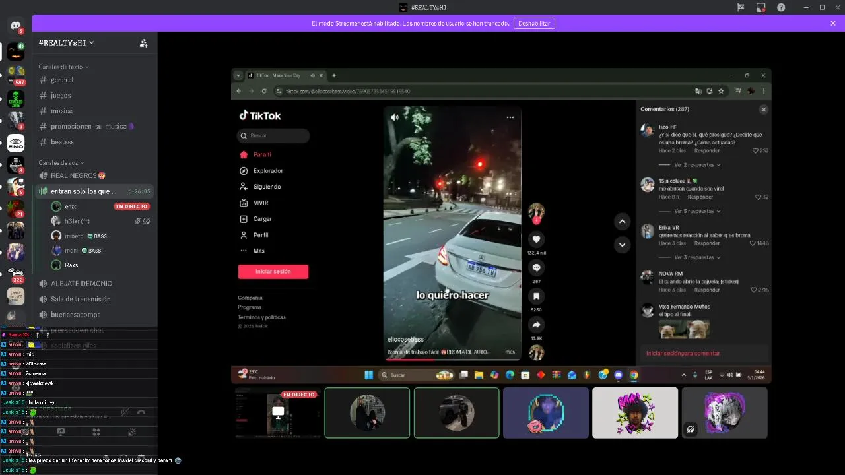845x475 pixels.
Task: Click browser back arrow in streamed Chrome
Action: point(240,91)
